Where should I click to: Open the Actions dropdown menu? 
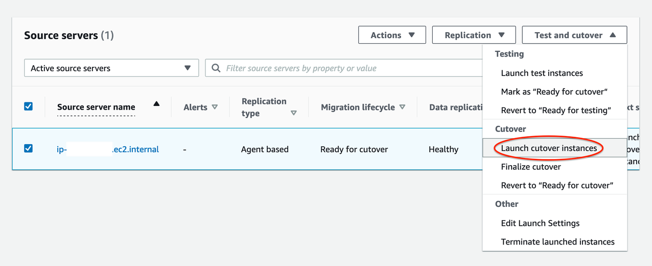391,35
